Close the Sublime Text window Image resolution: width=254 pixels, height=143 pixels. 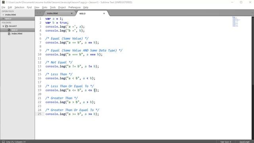click(x=250, y=2)
